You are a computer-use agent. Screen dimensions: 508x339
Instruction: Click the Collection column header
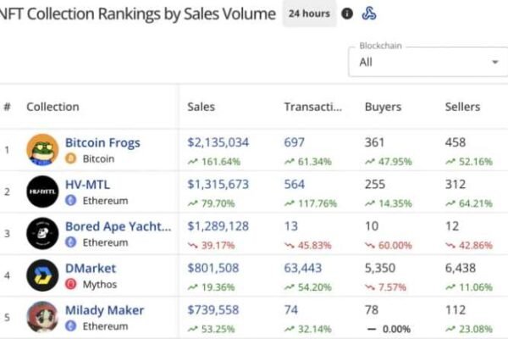[52, 107]
